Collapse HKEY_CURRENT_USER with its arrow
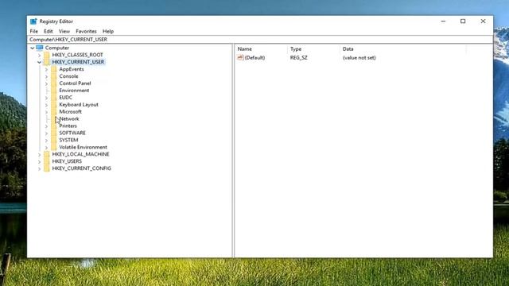 pyautogui.click(x=39, y=62)
